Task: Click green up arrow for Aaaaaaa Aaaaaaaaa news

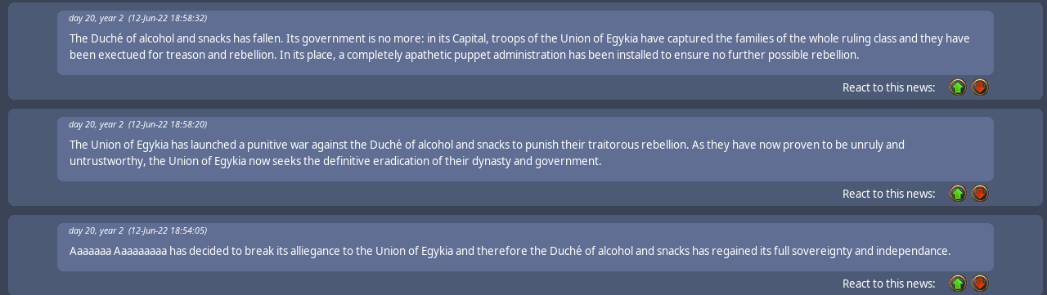Action: click(x=958, y=284)
